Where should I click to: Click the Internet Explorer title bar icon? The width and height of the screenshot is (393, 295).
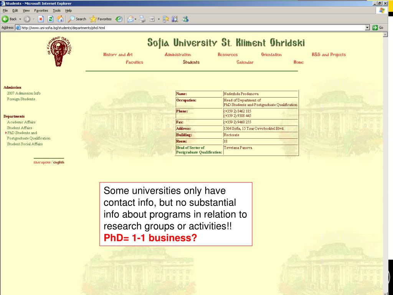pyautogui.click(x=3, y=3)
